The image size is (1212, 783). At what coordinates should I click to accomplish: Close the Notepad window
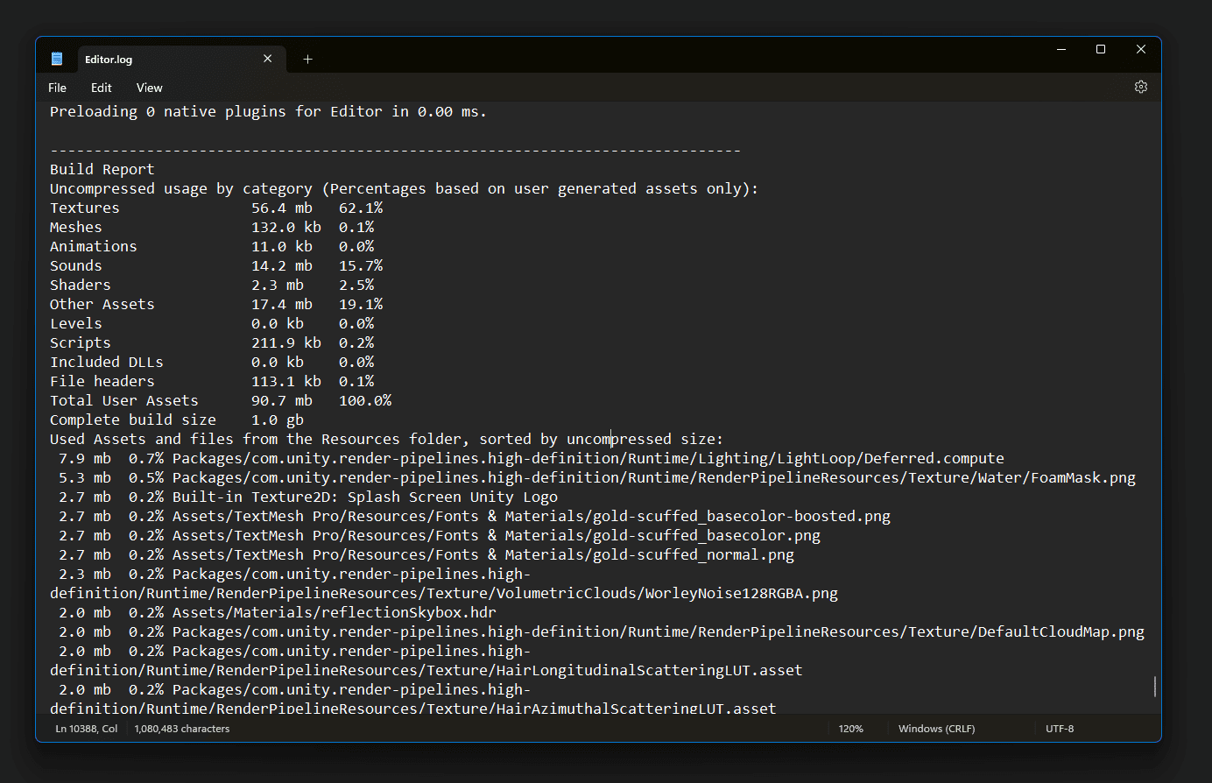tap(1140, 50)
